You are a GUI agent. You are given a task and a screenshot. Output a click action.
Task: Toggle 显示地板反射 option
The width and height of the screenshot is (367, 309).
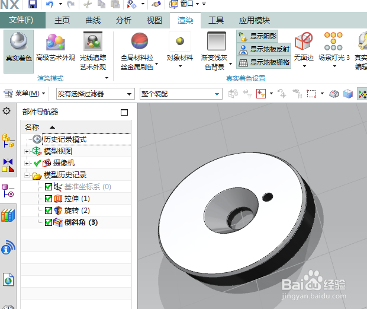tap(264, 49)
